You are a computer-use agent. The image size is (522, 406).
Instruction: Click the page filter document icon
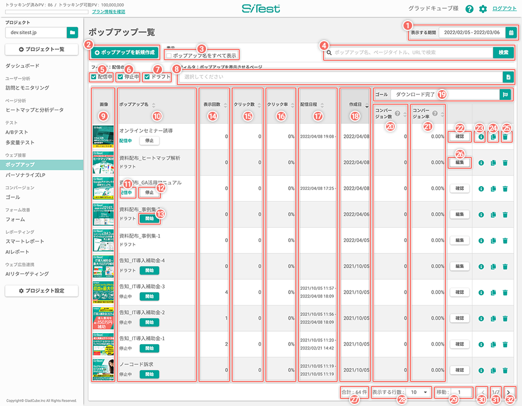point(508,77)
